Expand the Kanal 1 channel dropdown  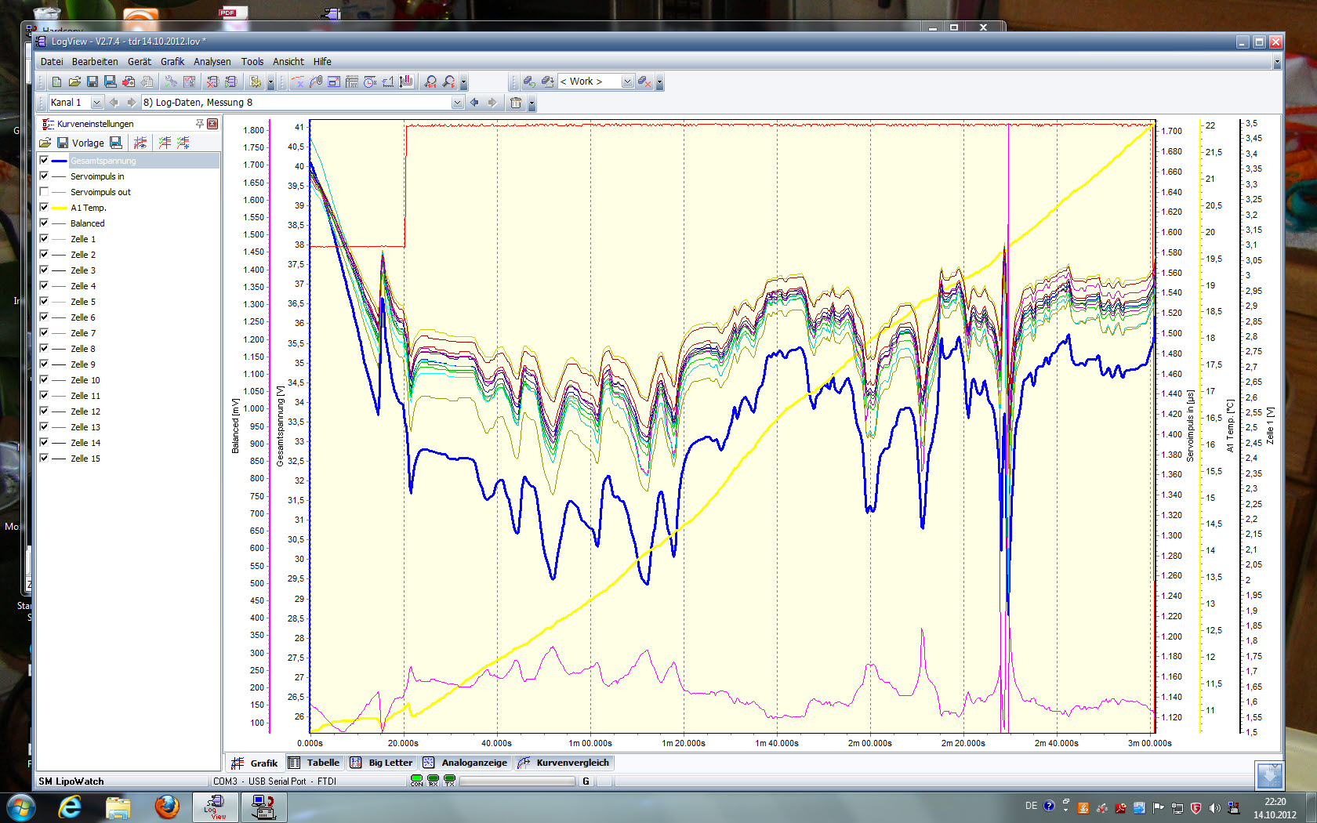96,103
